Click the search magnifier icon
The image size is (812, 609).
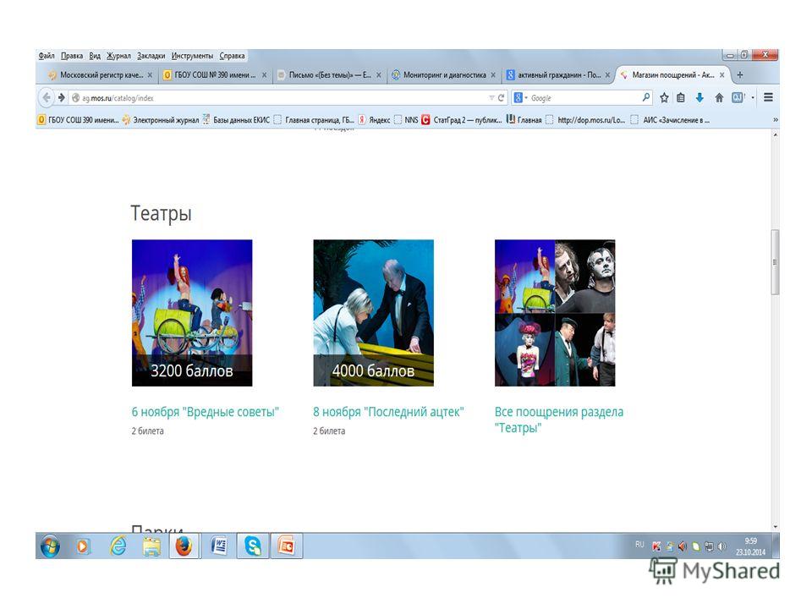click(645, 97)
